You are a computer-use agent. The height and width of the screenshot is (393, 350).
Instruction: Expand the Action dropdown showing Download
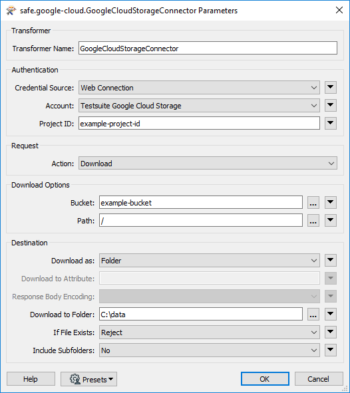tap(208, 164)
